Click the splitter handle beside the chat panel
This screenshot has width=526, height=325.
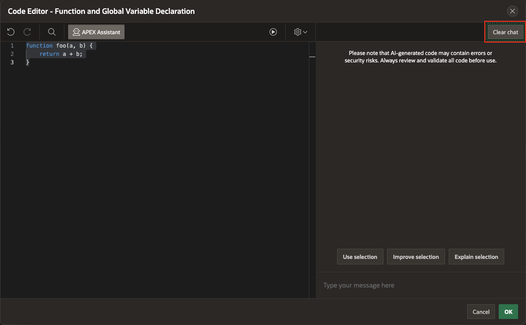click(x=312, y=57)
